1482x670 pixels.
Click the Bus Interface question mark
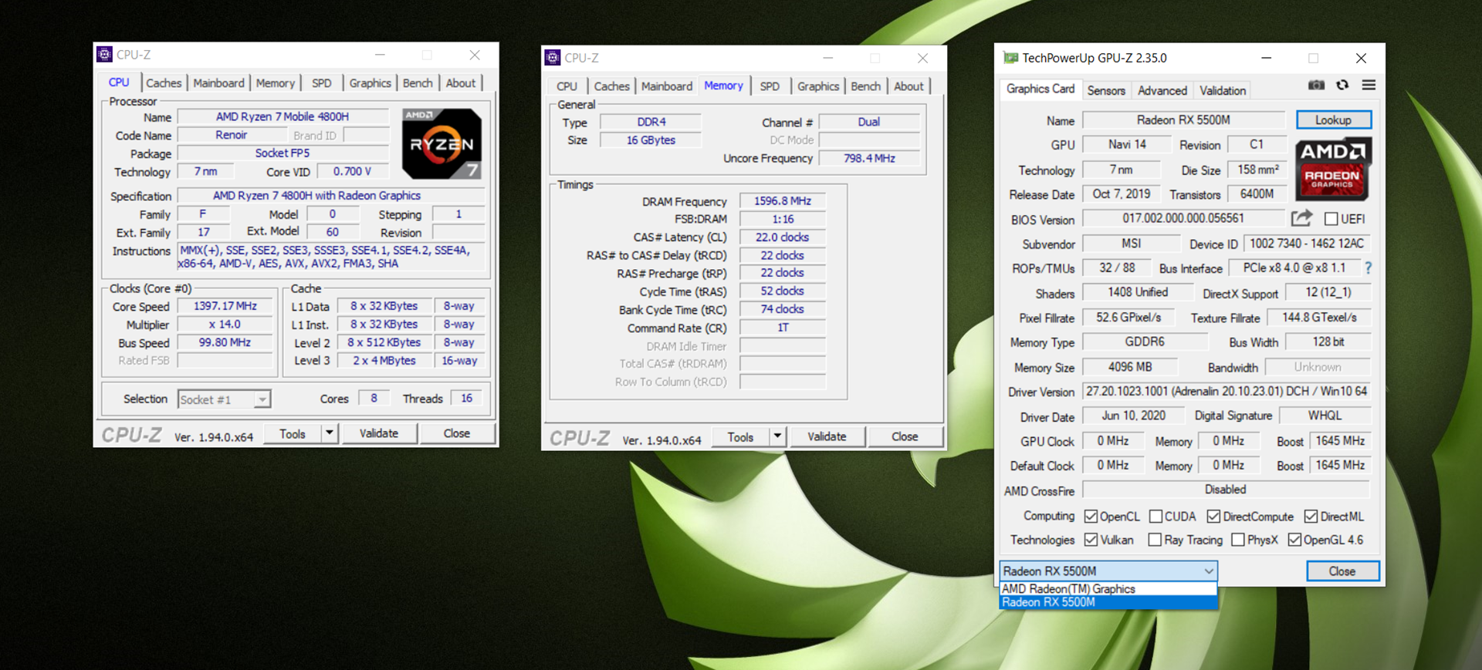(x=1369, y=268)
